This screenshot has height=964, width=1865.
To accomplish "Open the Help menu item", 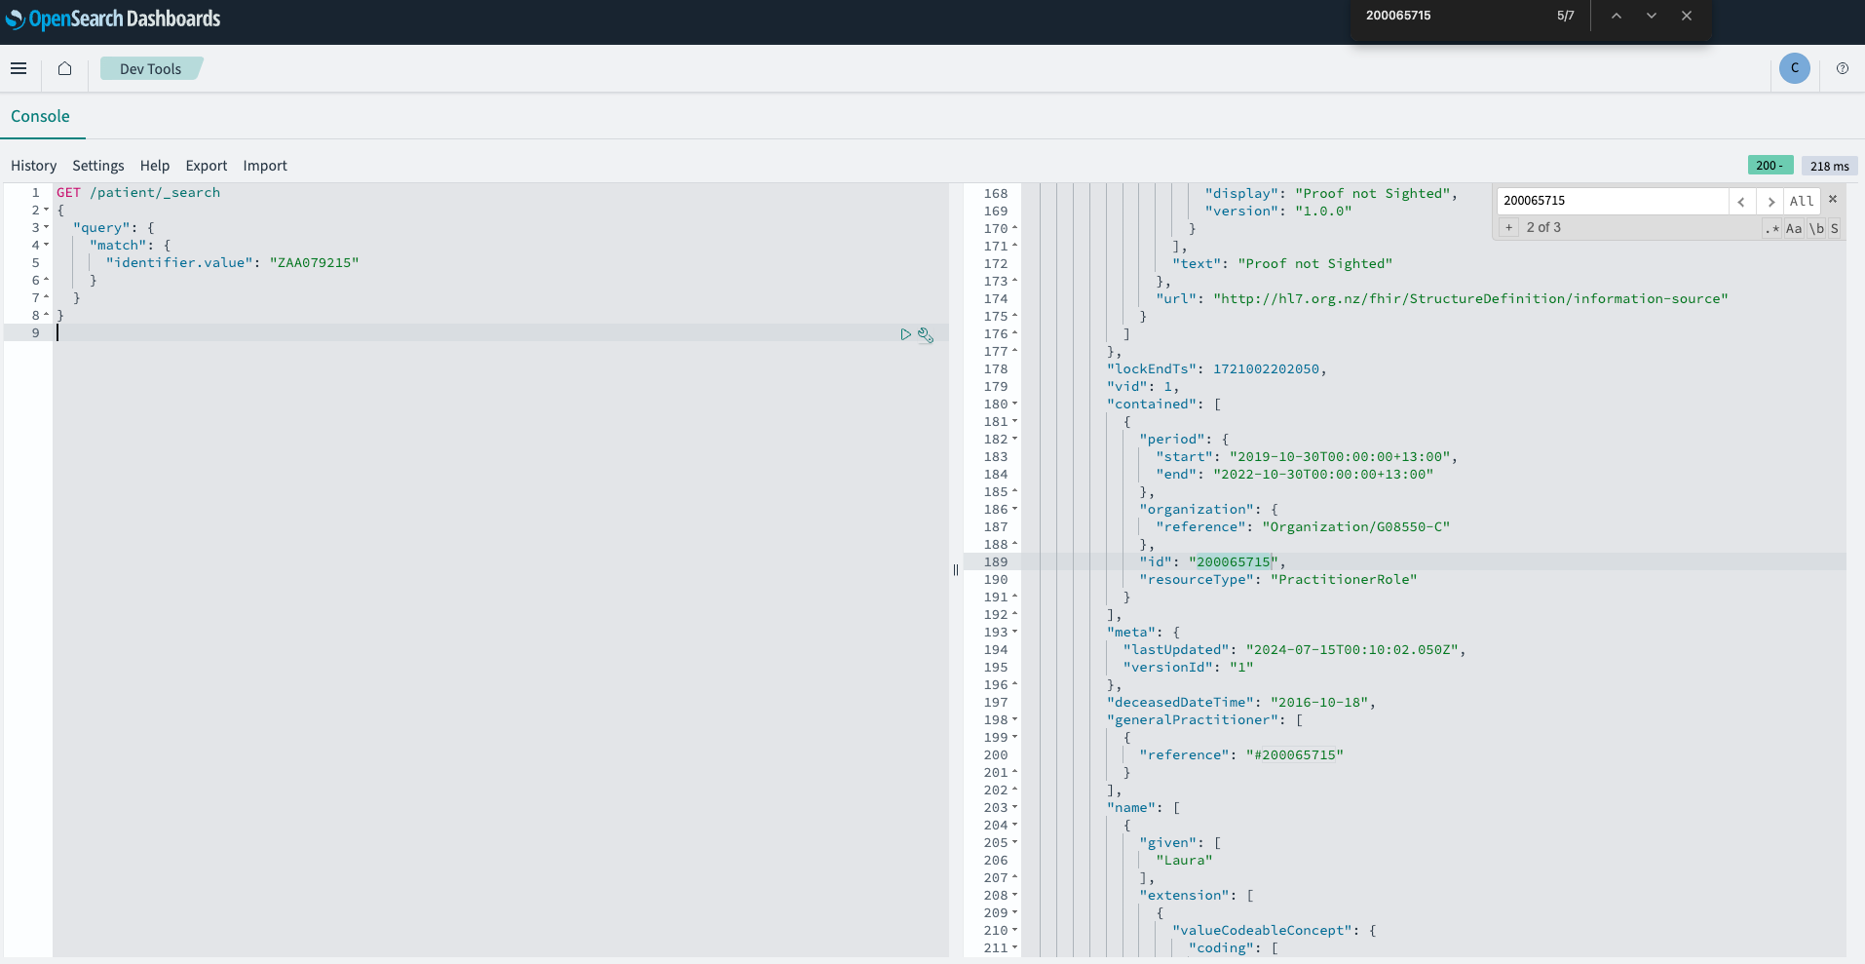I will click(155, 166).
